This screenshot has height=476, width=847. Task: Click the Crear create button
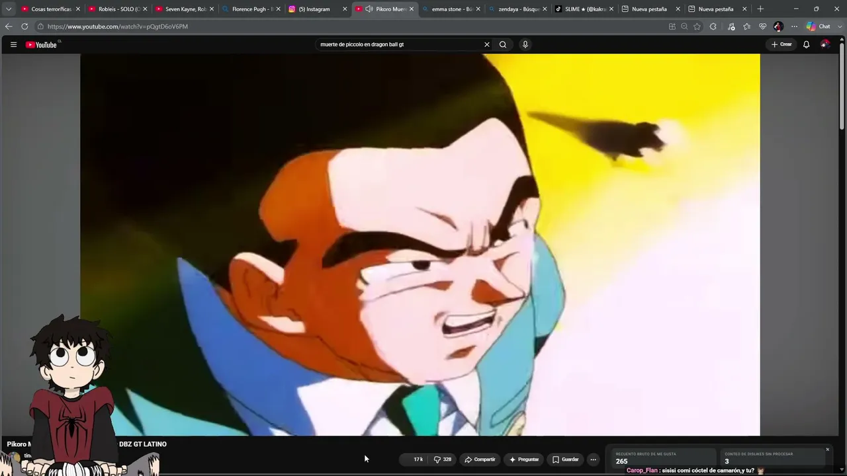click(x=781, y=44)
